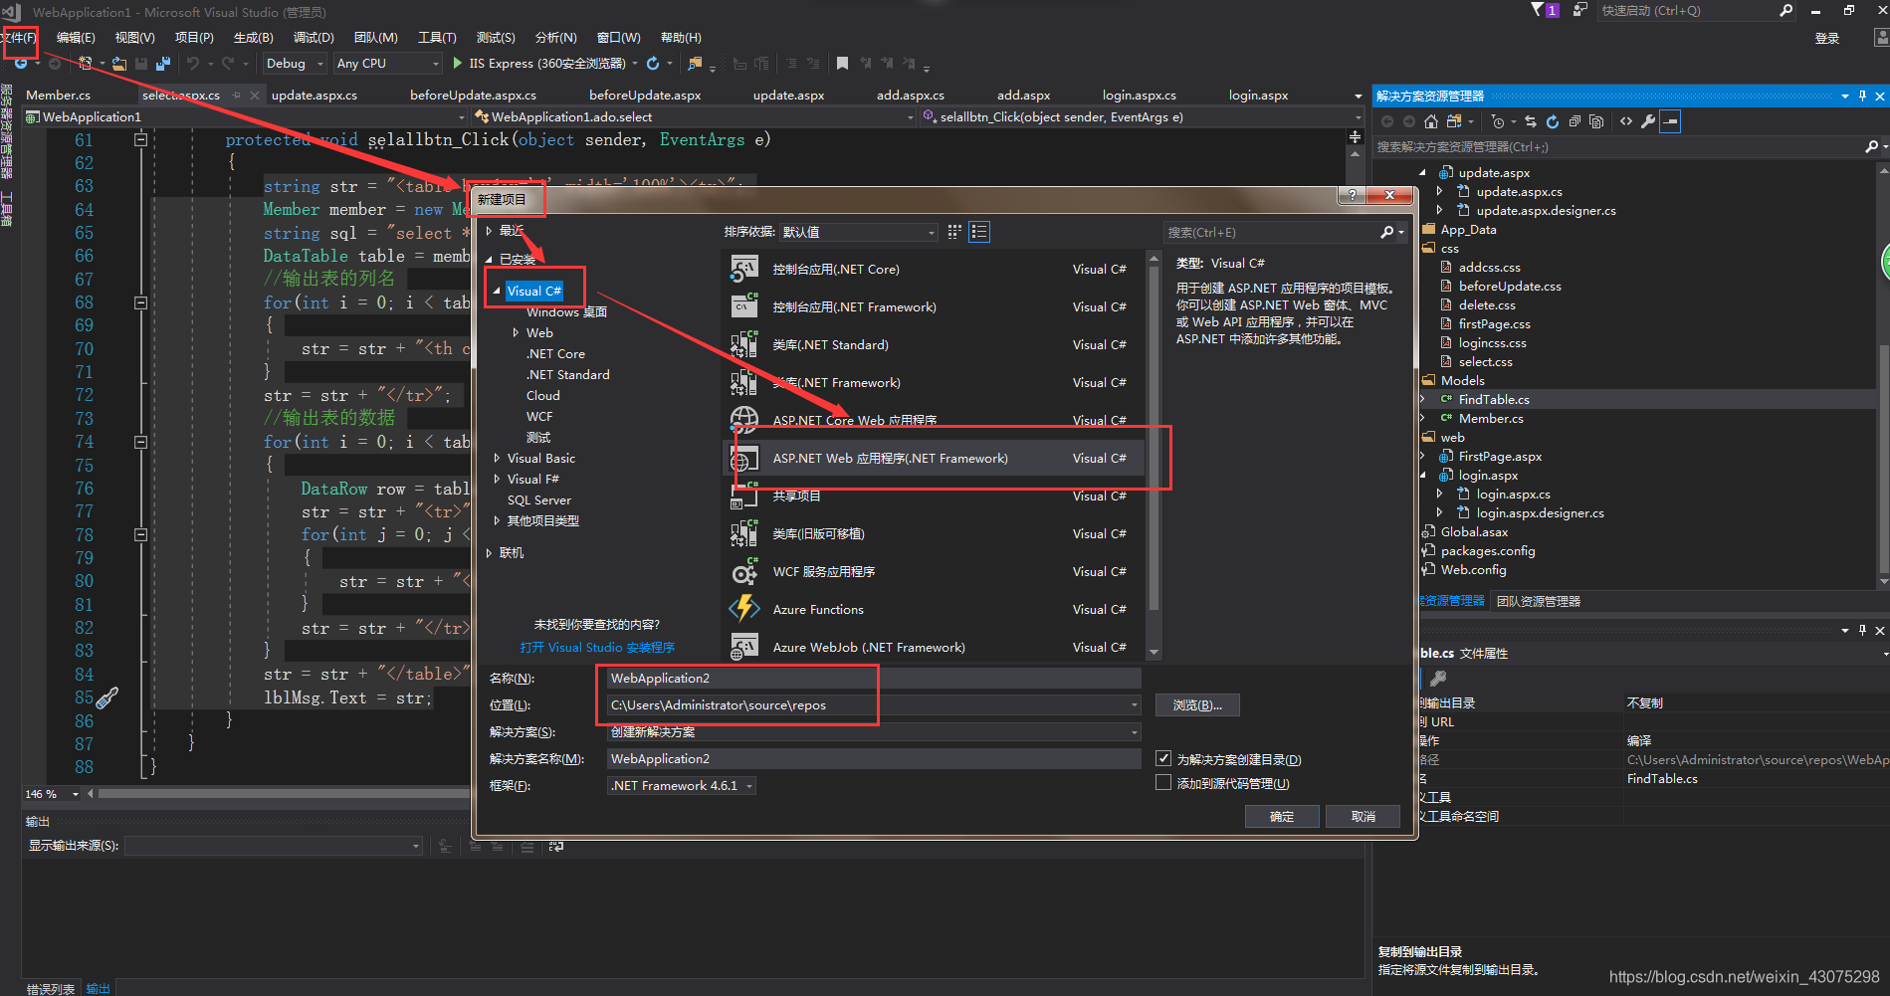The height and width of the screenshot is (996, 1890).
Task: Check add to source control checkbox
Action: (1162, 783)
